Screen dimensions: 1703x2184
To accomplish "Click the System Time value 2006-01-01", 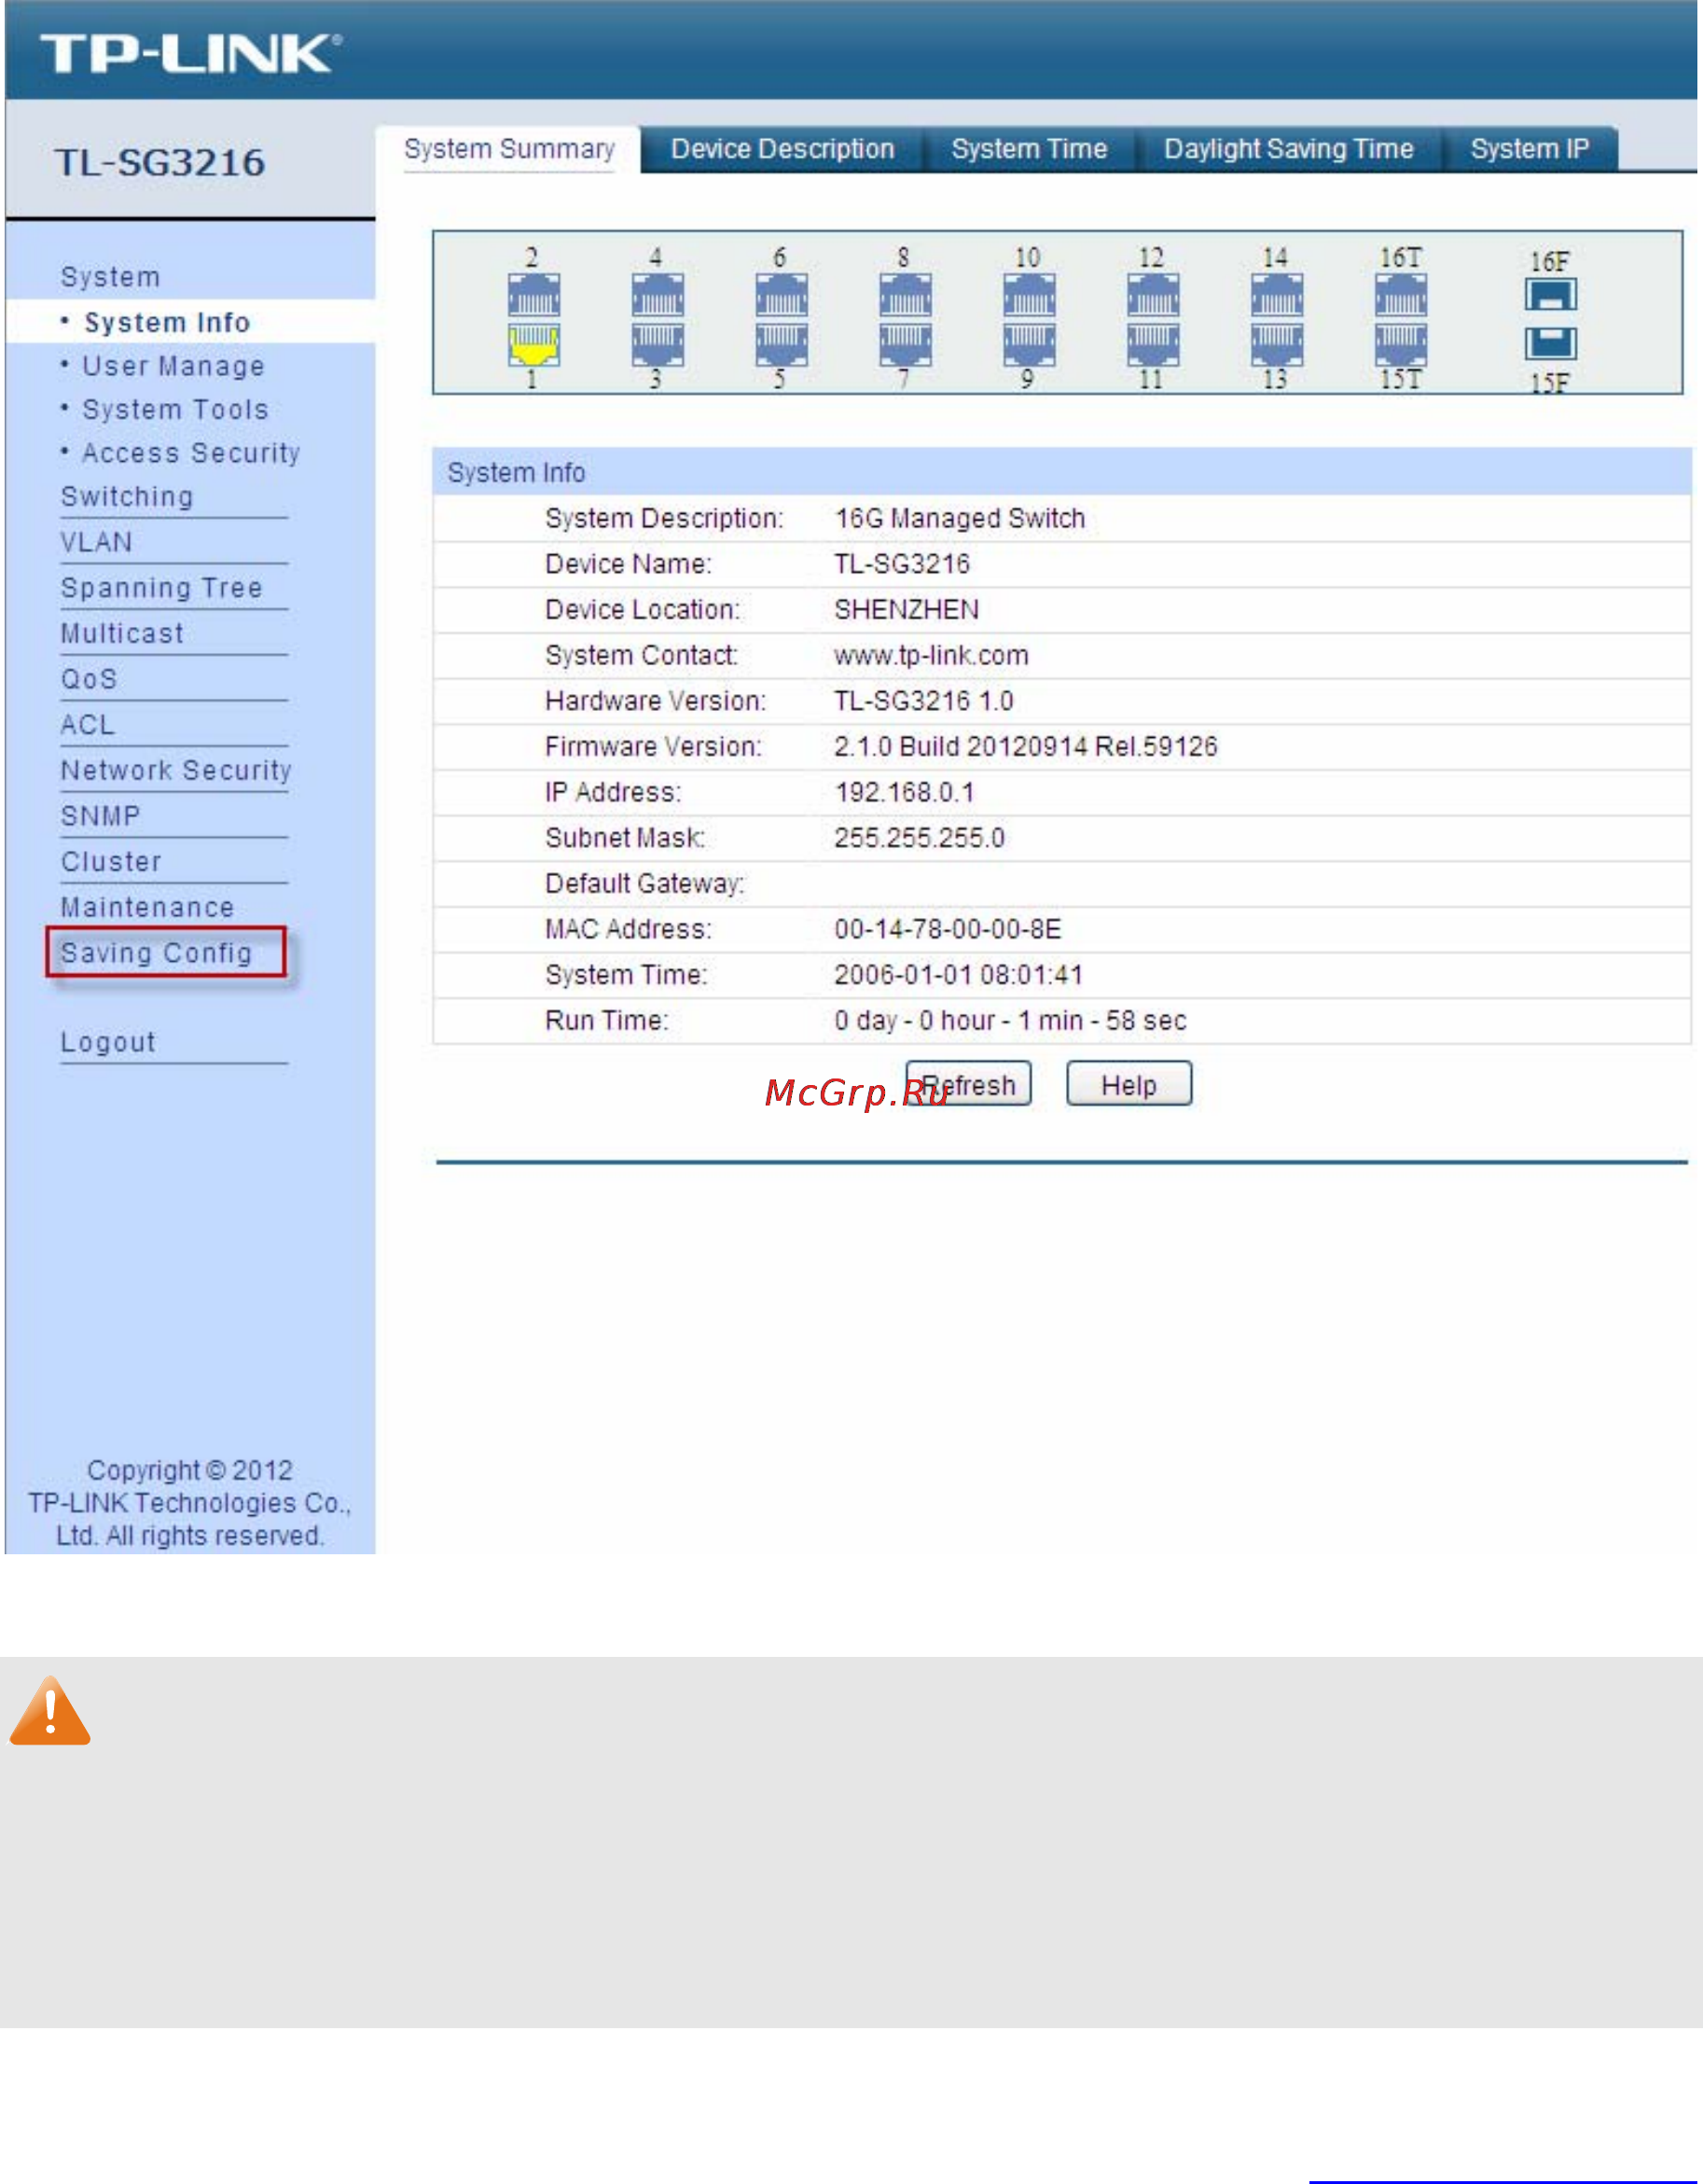I will [960, 975].
